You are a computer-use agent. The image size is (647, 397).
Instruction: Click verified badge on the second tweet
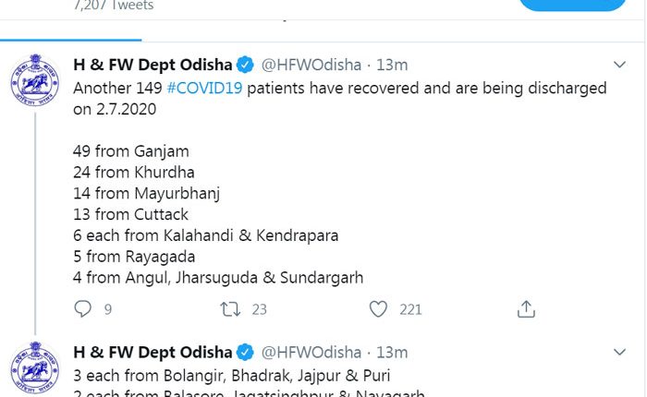click(246, 352)
